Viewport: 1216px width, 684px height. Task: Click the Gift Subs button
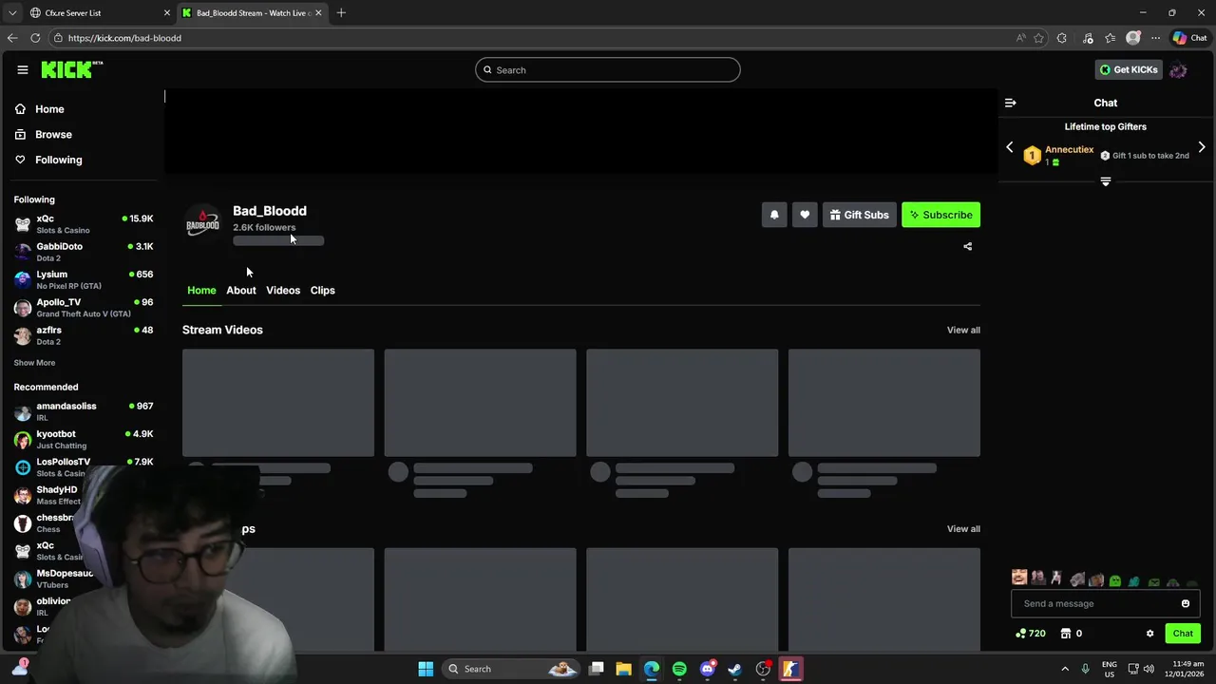(859, 215)
